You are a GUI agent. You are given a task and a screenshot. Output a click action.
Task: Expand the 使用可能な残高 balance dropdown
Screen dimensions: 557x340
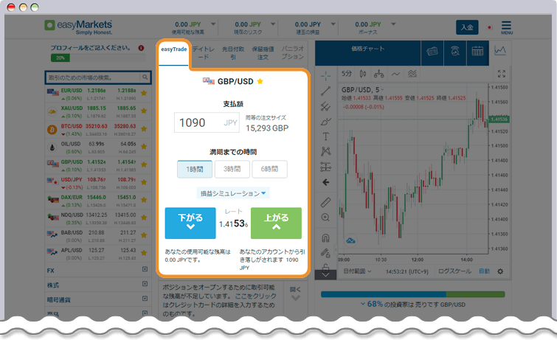[213, 24]
